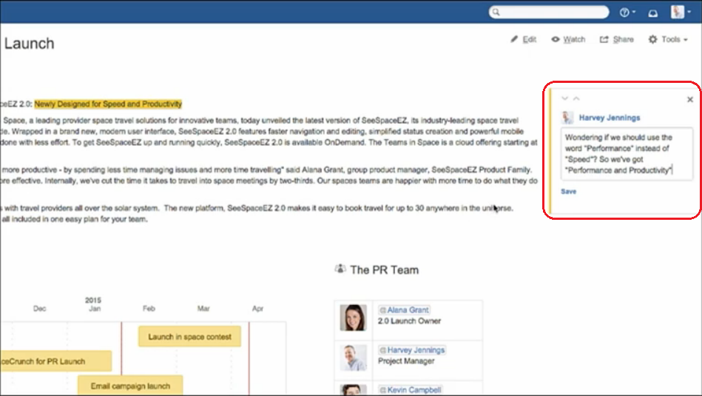Image resolution: width=702 pixels, height=396 pixels.
Task: Open the user profile avatar menu
Action: pos(680,12)
